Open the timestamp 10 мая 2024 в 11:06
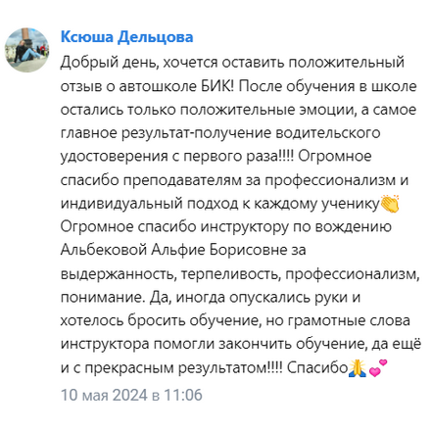 (131, 395)
